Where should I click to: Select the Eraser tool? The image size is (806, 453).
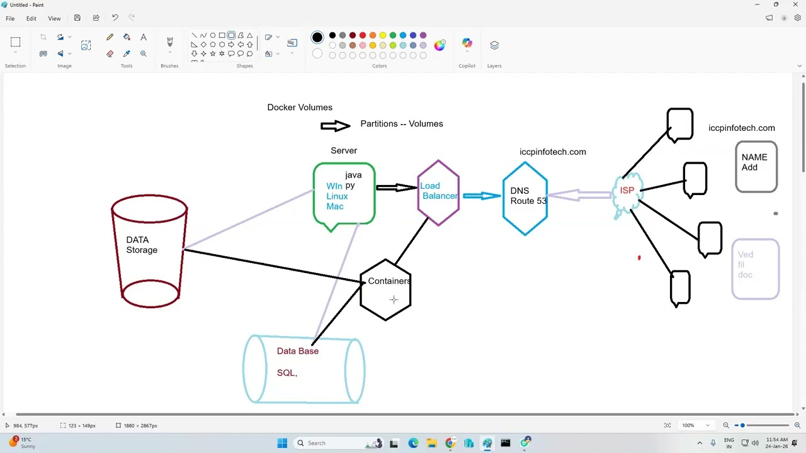tap(110, 53)
